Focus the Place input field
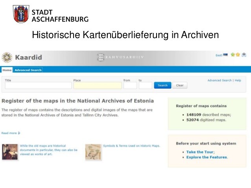This screenshot has height=188, width=251. 98,86
